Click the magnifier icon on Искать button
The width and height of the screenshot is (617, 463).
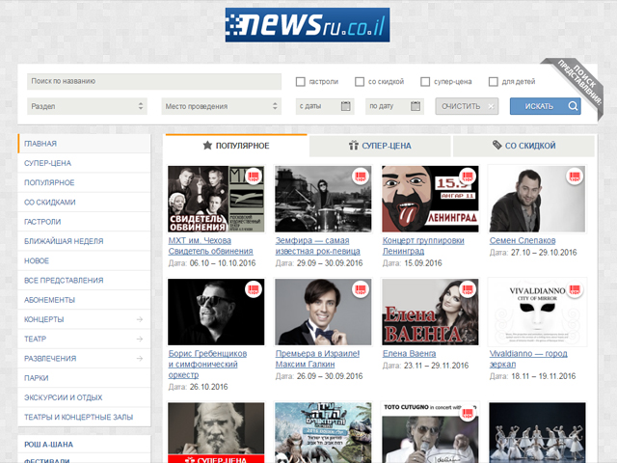(573, 106)
